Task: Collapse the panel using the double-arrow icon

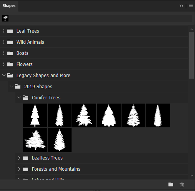Action: point(181,6)
